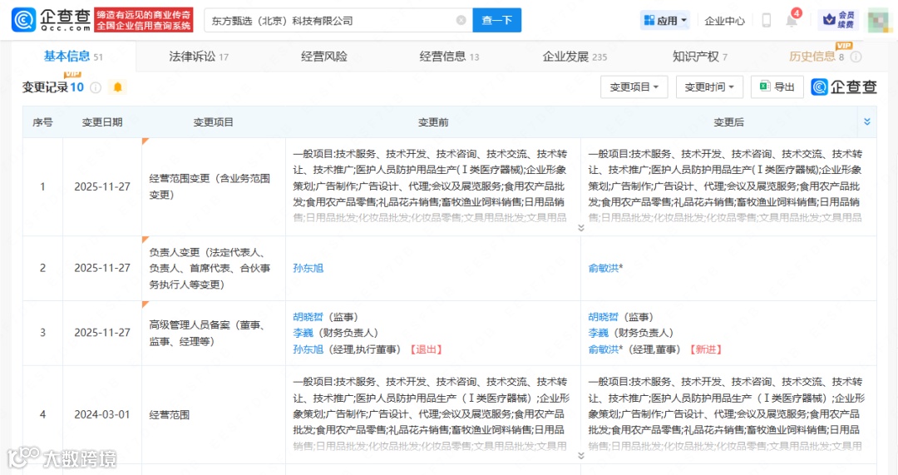Open 孙东旭 (经理,执行董事) link in row 3
This screenshot has width=898, height=475.
(308, 349)
